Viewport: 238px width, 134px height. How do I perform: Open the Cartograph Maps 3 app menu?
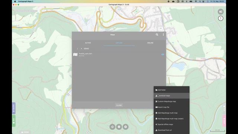coord(26,1)
